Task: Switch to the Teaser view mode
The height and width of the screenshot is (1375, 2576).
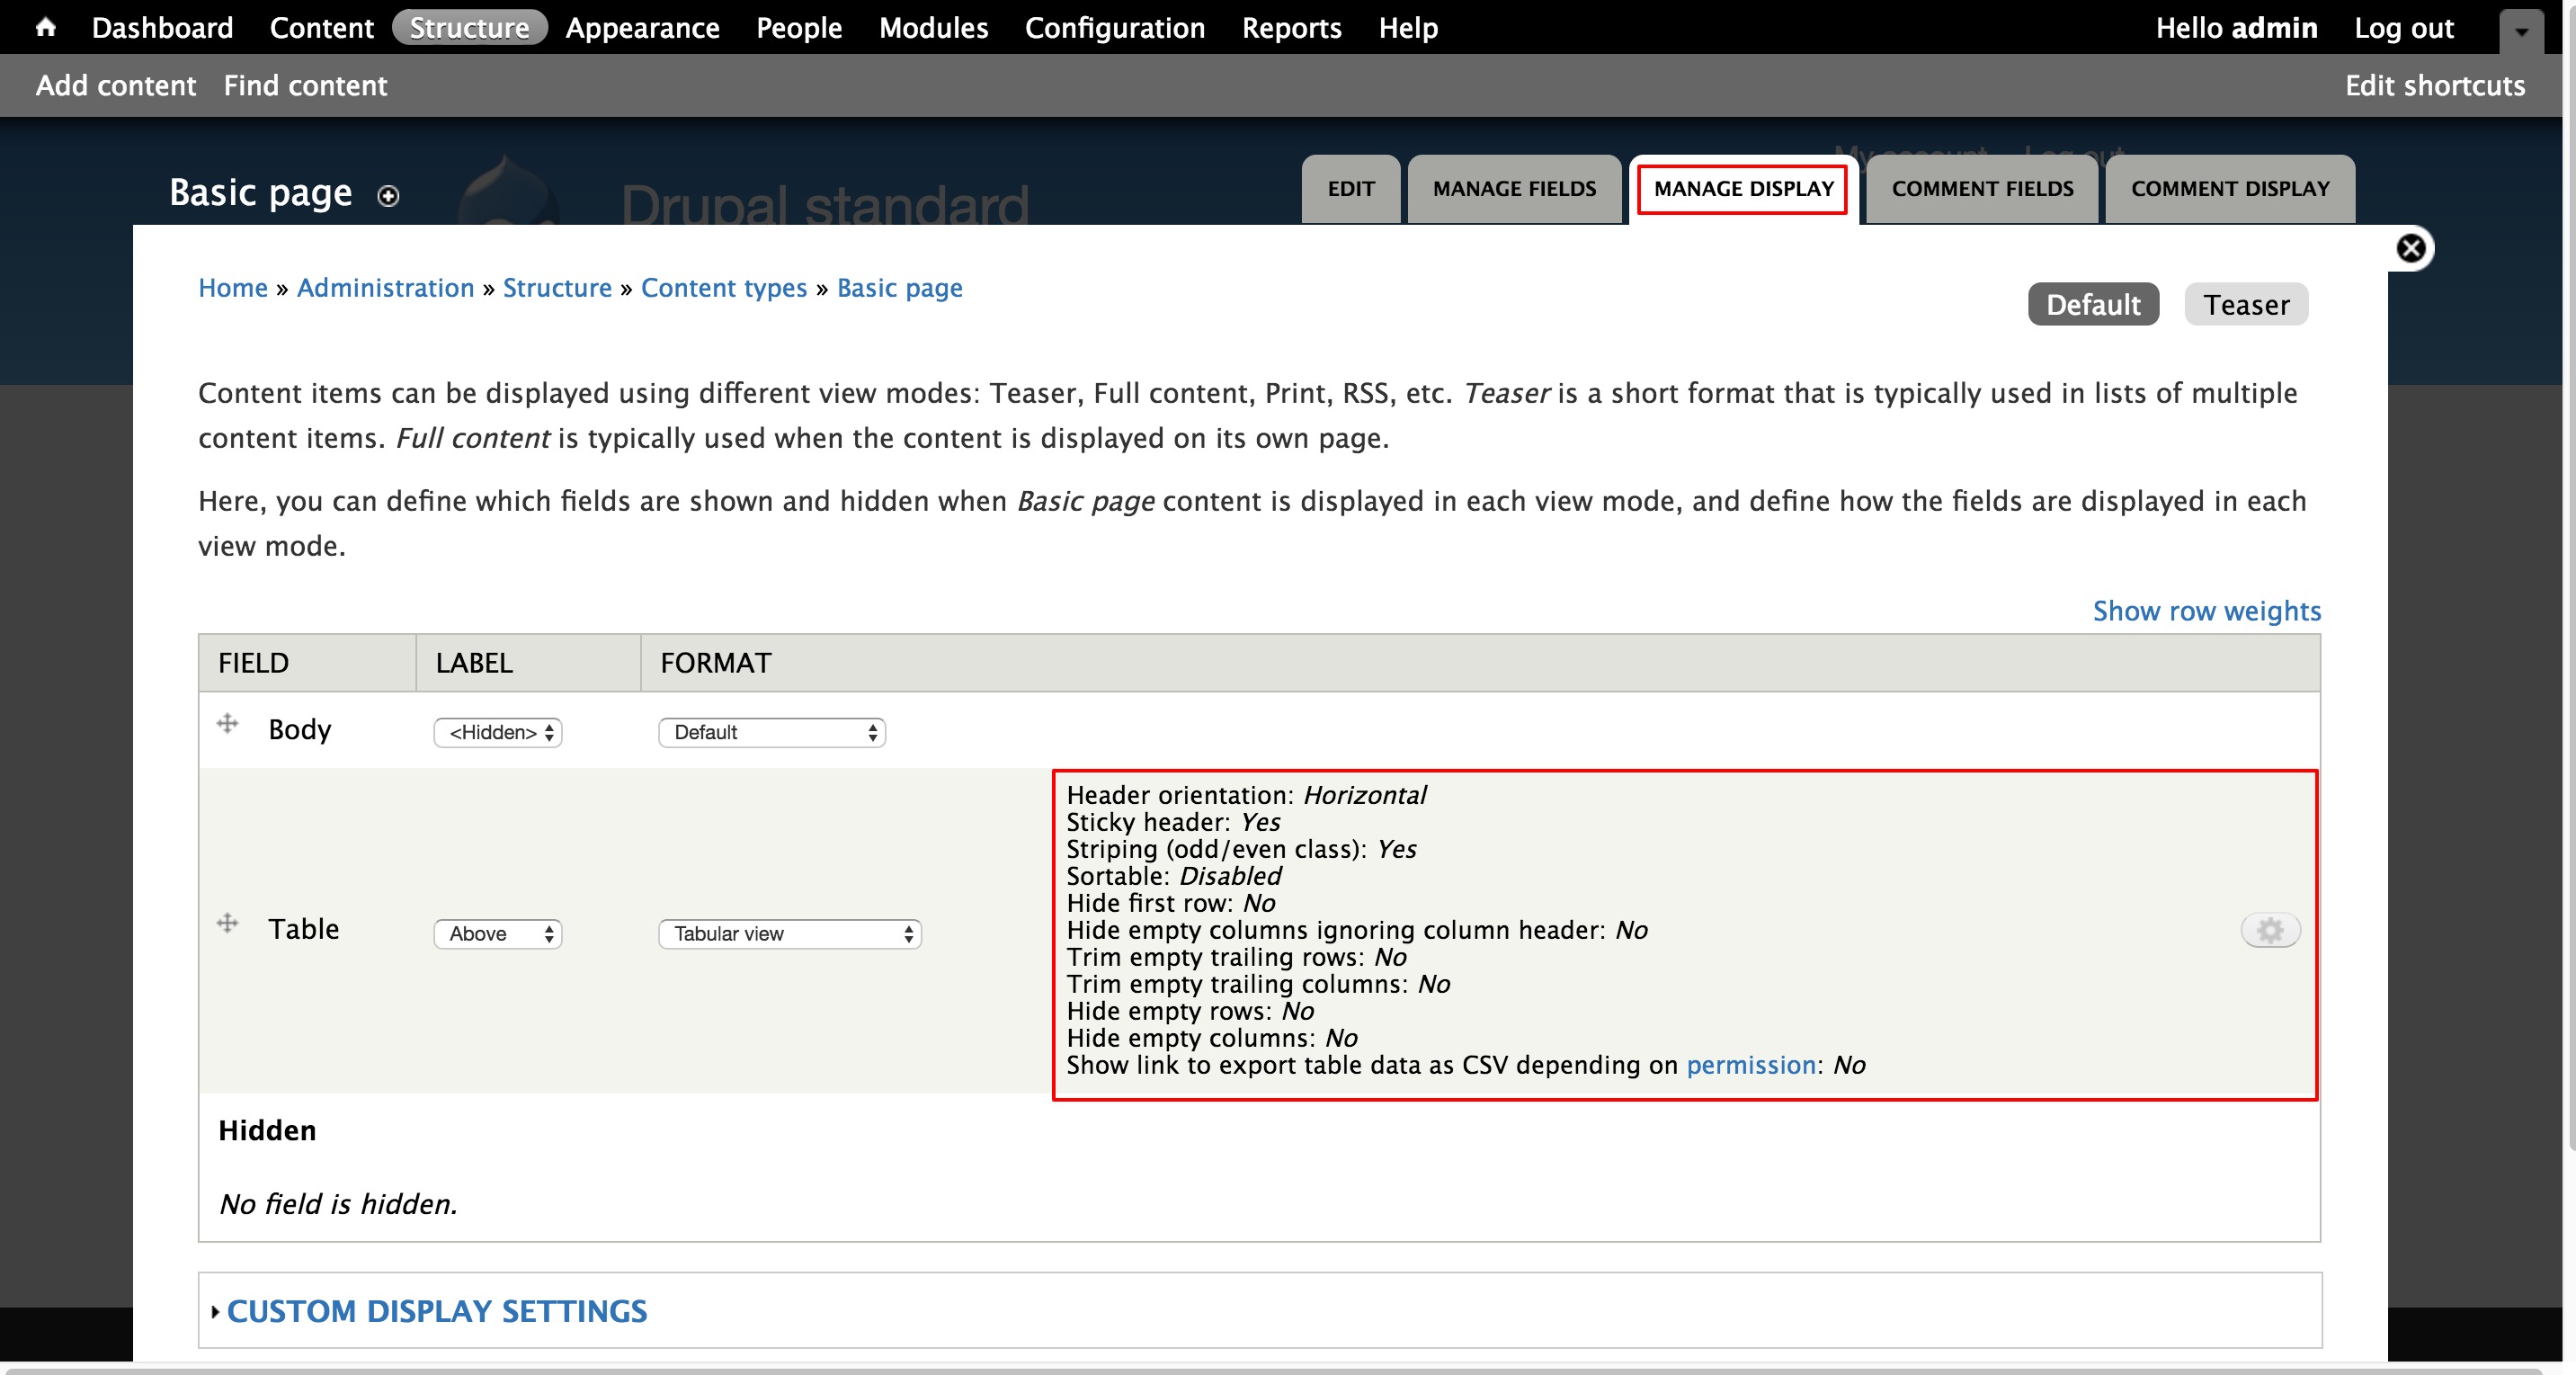Action: (x=2246, y=304)
